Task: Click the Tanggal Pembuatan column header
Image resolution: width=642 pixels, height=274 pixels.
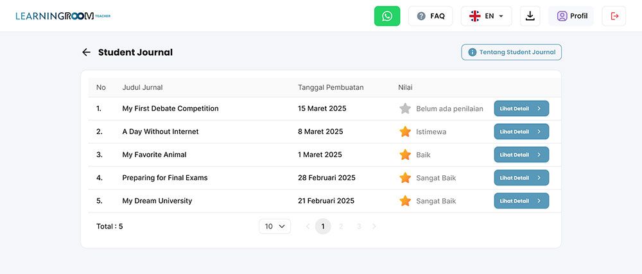Action: [331, 87]
